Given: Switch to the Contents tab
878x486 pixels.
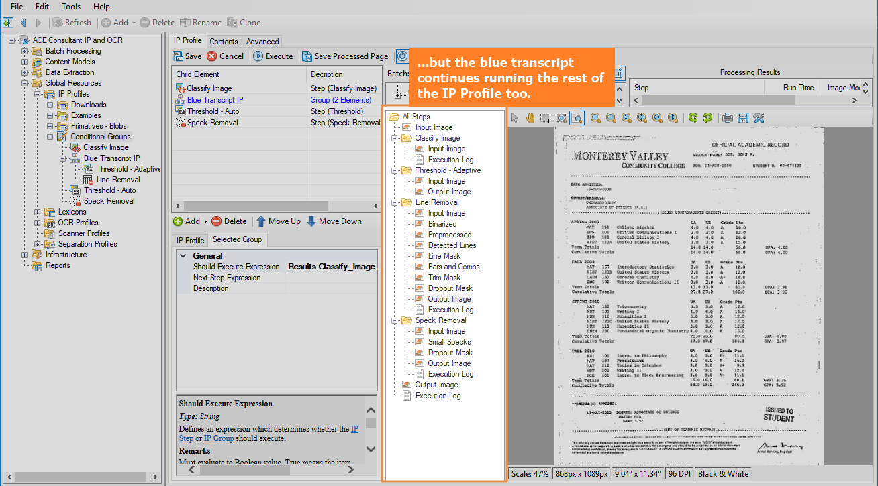Looking at the screenshot, I should pos(224,41).
